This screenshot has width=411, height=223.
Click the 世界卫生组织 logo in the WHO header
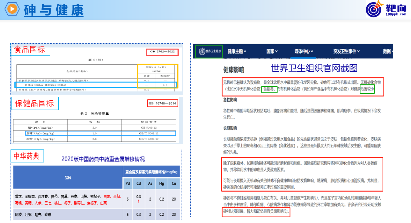pos(209,51)
